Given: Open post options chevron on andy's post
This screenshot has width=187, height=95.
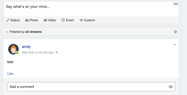Looking at the screenshot, I should click(x=175, y=44).
